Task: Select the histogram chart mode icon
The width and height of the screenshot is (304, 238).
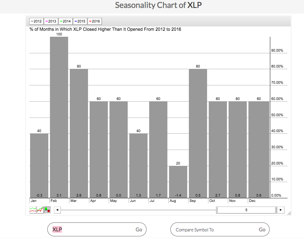Action: [x=48, y=210]
